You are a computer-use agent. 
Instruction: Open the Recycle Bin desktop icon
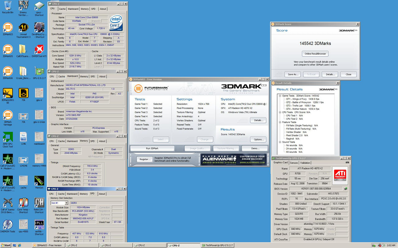tap(7, 7)
